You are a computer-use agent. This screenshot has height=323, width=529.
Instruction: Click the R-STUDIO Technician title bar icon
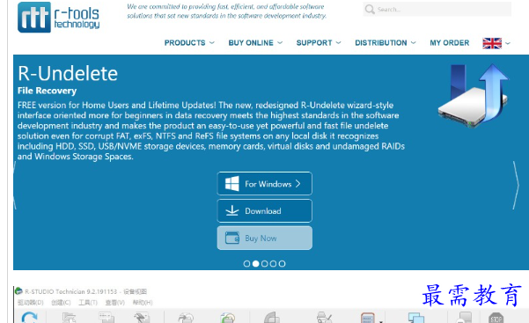pos(18,291)
